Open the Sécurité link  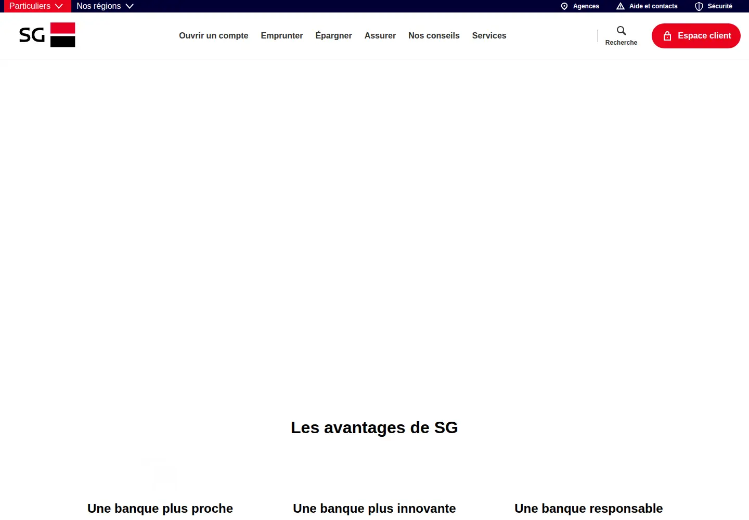pos(714,6)
